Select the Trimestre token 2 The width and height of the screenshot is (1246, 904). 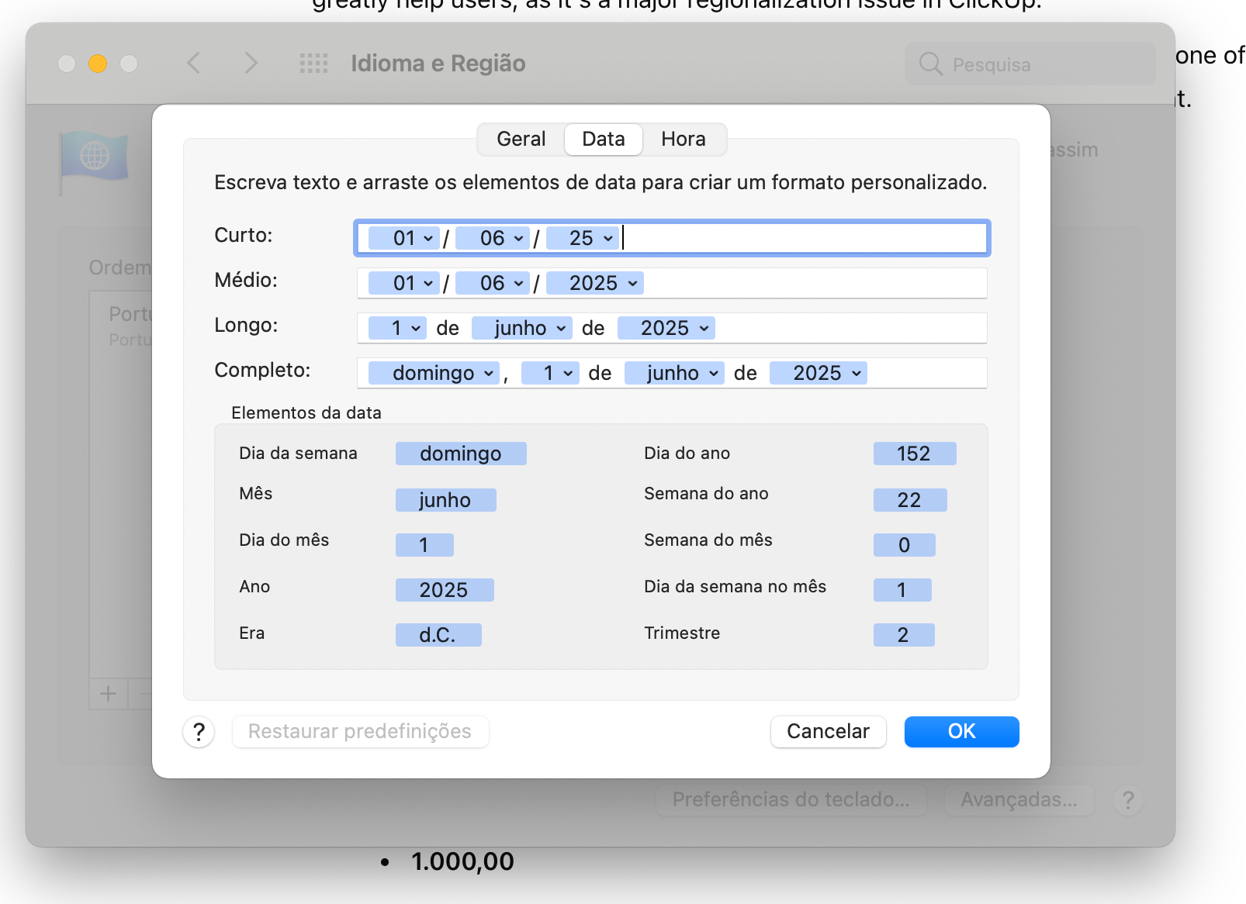pos(904,635)
